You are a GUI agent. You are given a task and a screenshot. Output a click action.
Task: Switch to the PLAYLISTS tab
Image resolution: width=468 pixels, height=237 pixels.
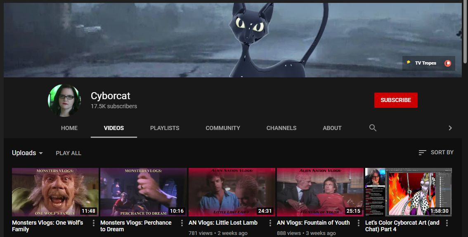click(x=165, y=128)
